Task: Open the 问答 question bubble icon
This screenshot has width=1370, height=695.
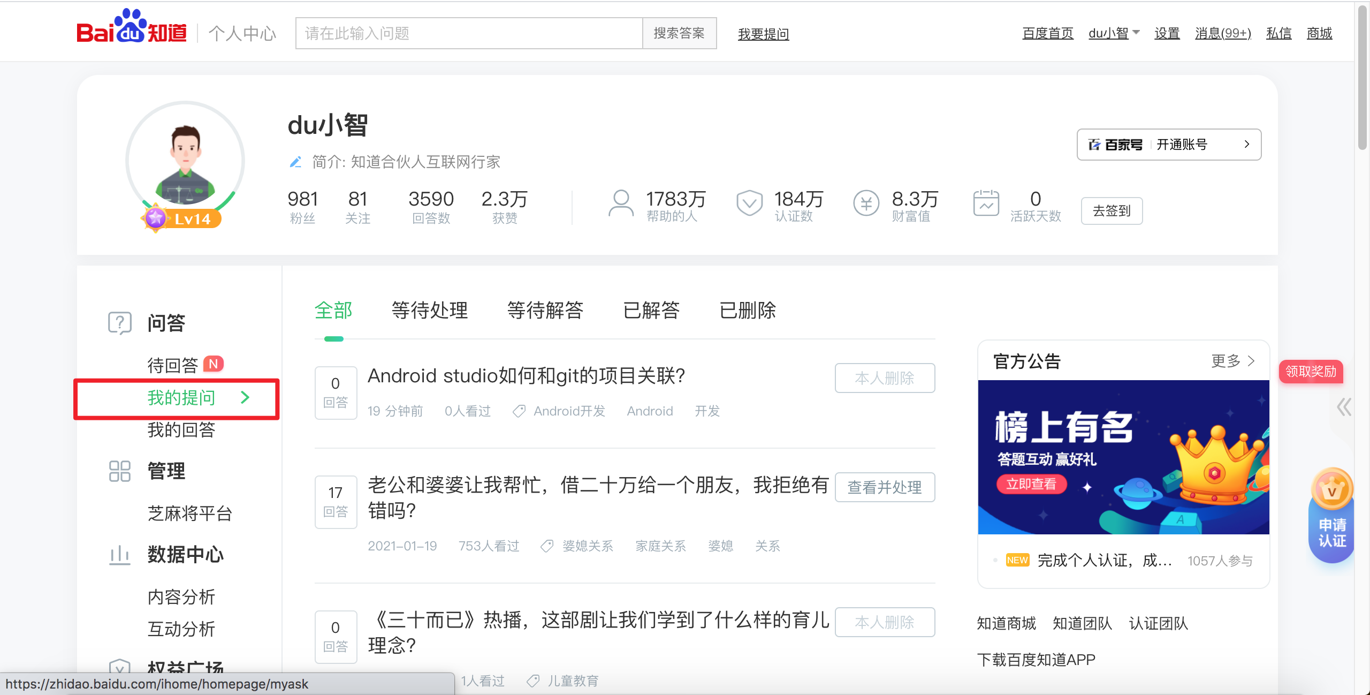Action: (x=119, y=322)
